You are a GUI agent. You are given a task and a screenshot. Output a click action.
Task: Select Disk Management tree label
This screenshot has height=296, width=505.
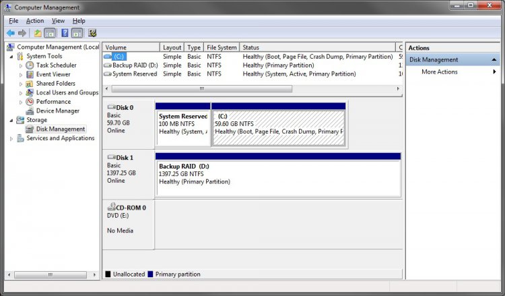[61, 129]
